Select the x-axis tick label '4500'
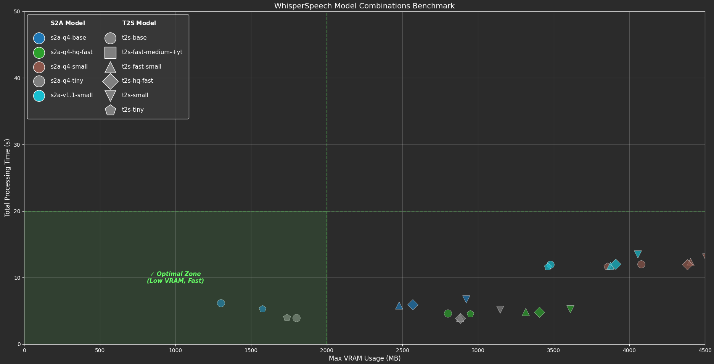 (x=705, y=350)
